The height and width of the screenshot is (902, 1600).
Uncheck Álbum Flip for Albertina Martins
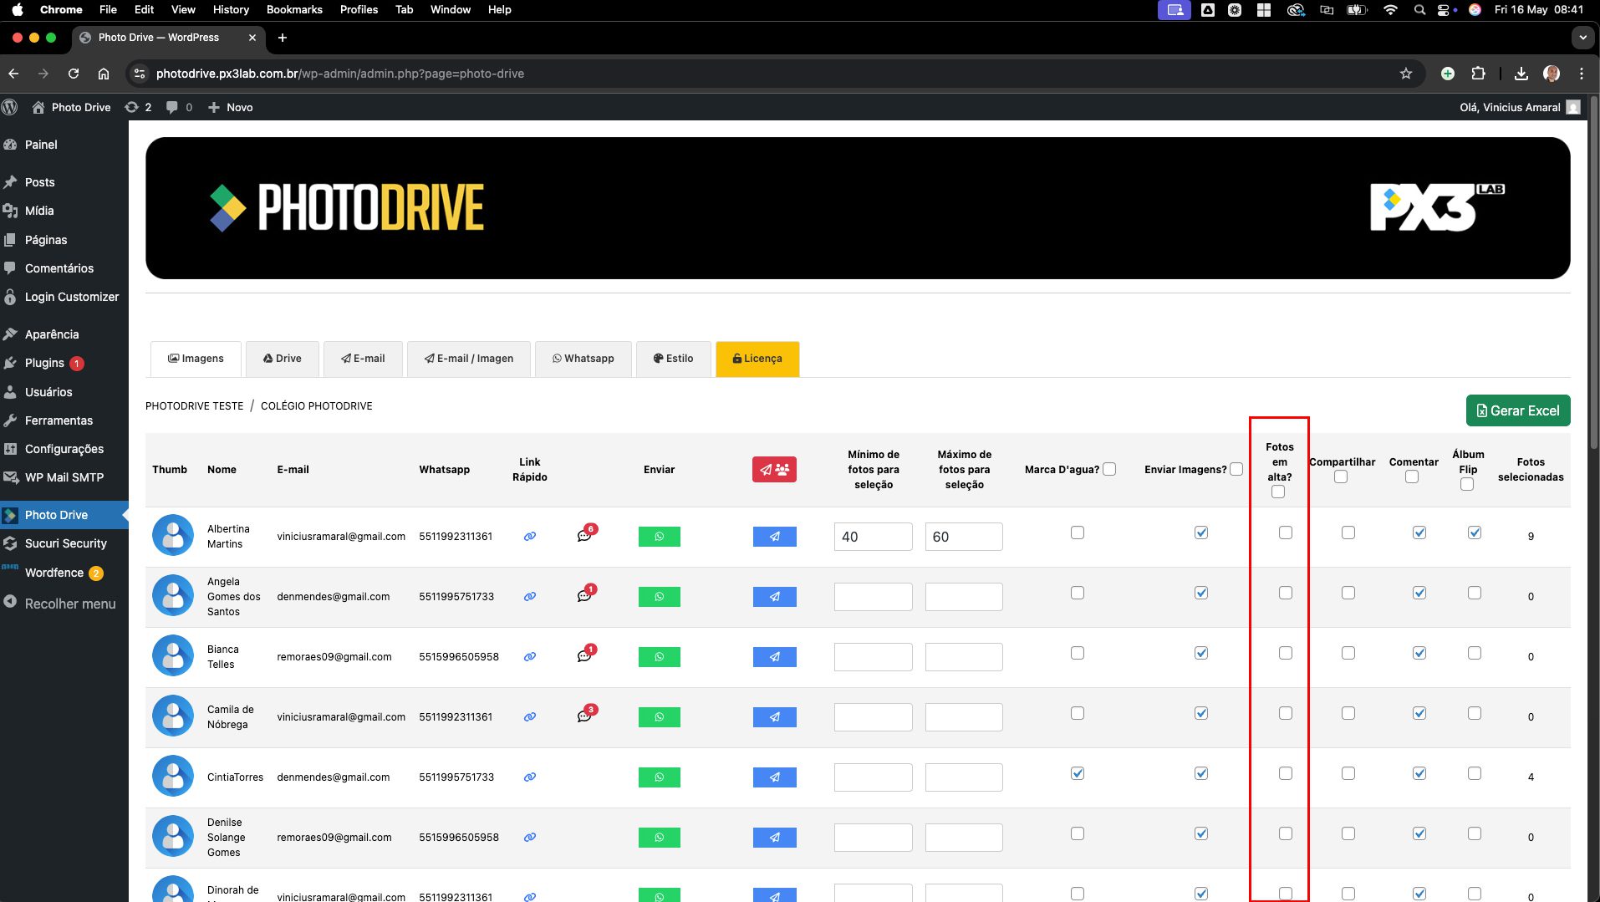click(x=1475, y=533)
